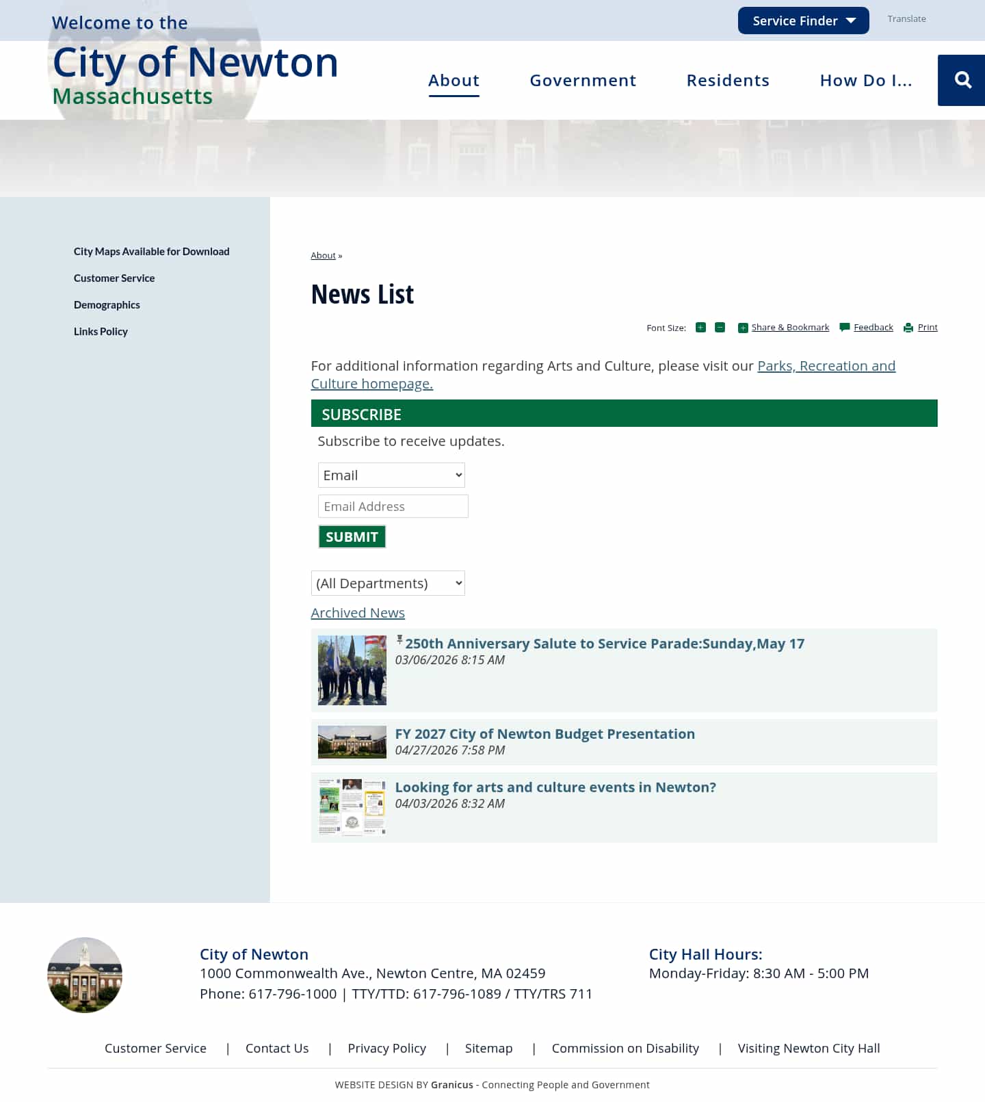985x1102 pixels.
Task: Click the City Hall circular footer logo
Action: tap(85, 975)
